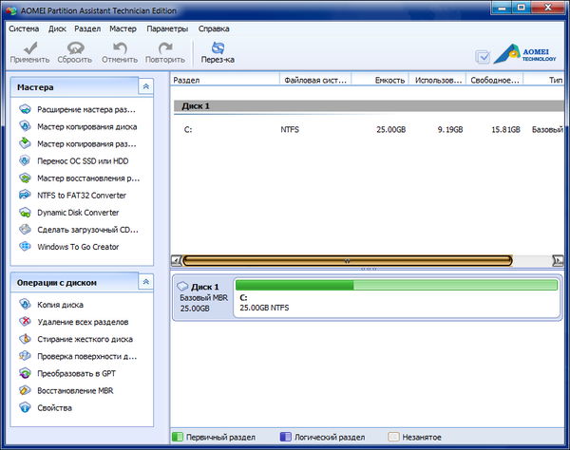This screenshot has width=570, height=450.
Task: Open Windows To Go Creator
Action: click(77, 246)
